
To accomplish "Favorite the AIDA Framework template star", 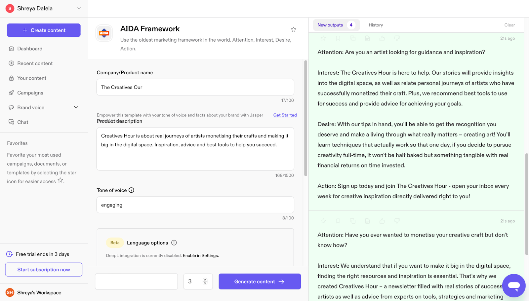I will (293, 29).
